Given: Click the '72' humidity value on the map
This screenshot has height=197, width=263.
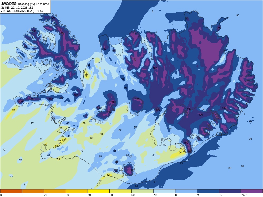Looking at the screenshot, I should (x=4, y=150).
